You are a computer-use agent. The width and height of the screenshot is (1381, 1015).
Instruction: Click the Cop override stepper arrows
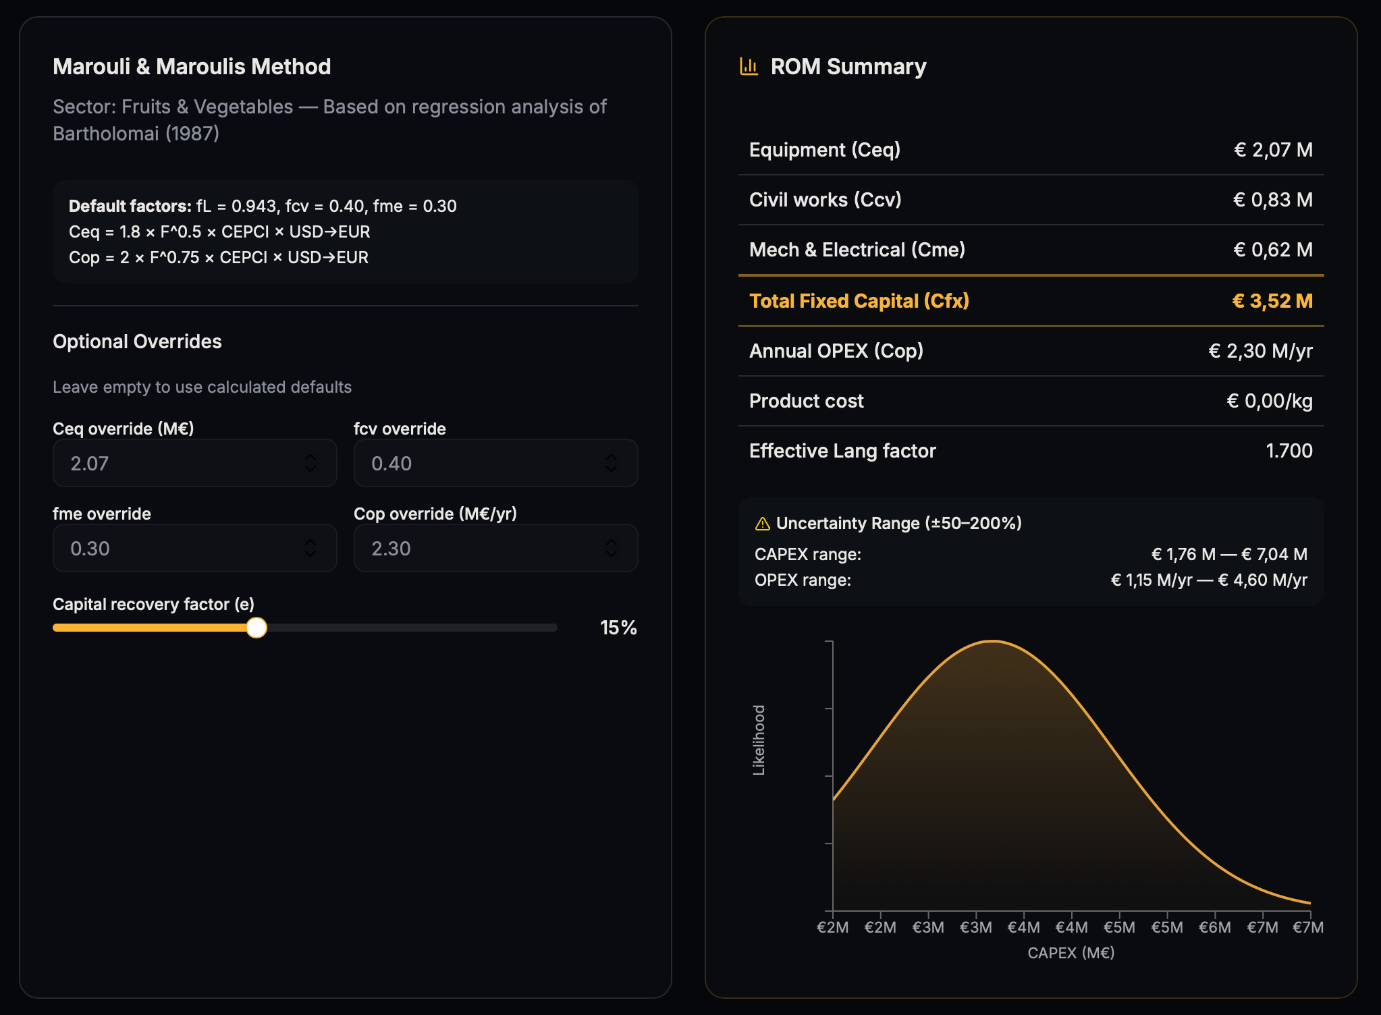(x=611, y=548)
